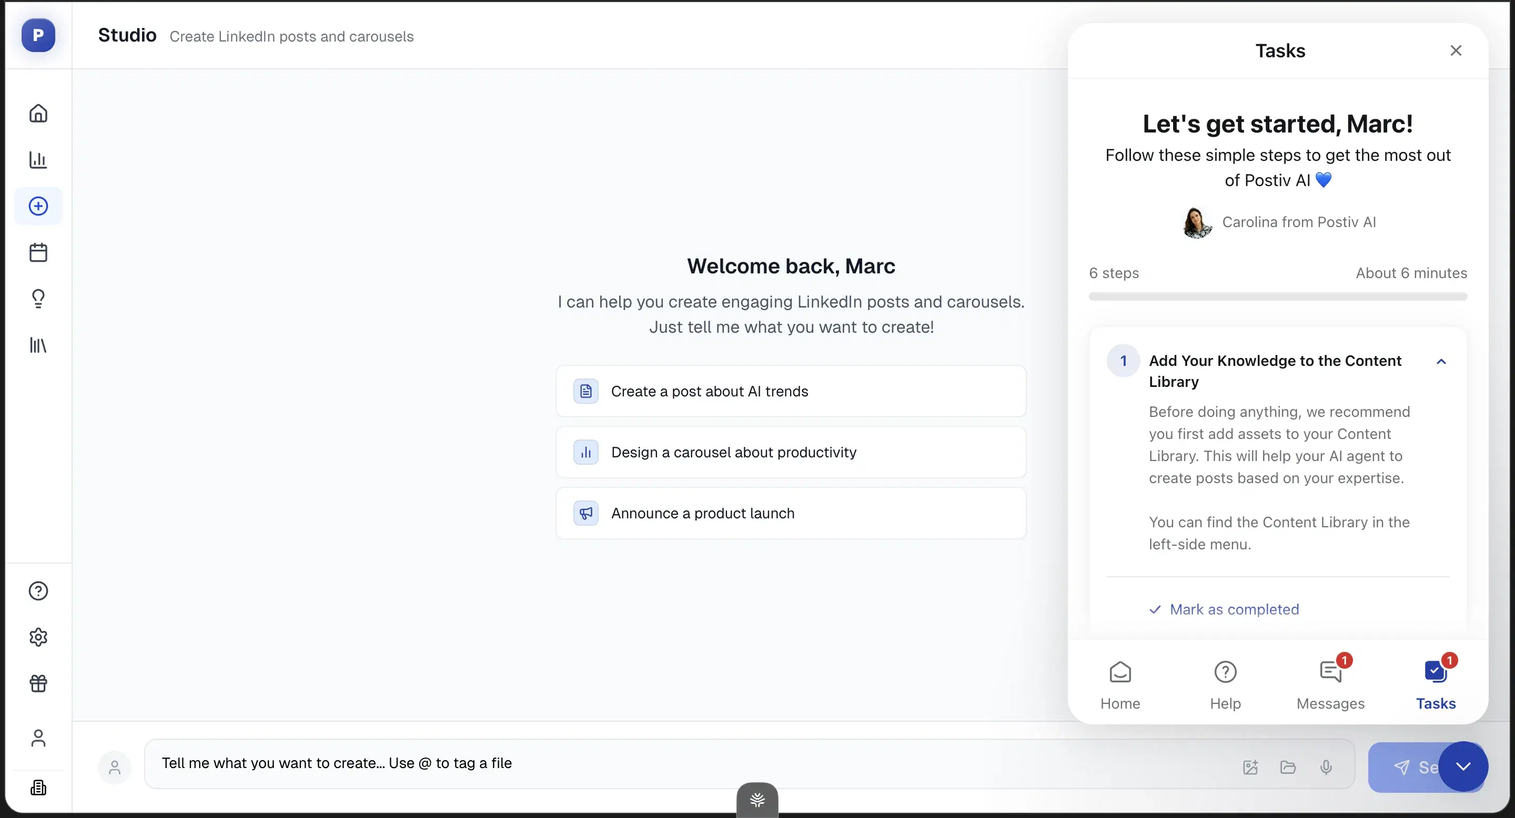The width and height of the screenshot is (1515, 818).
Task: Switch to Home tab in widget
Action: (x=1120, y=685)
